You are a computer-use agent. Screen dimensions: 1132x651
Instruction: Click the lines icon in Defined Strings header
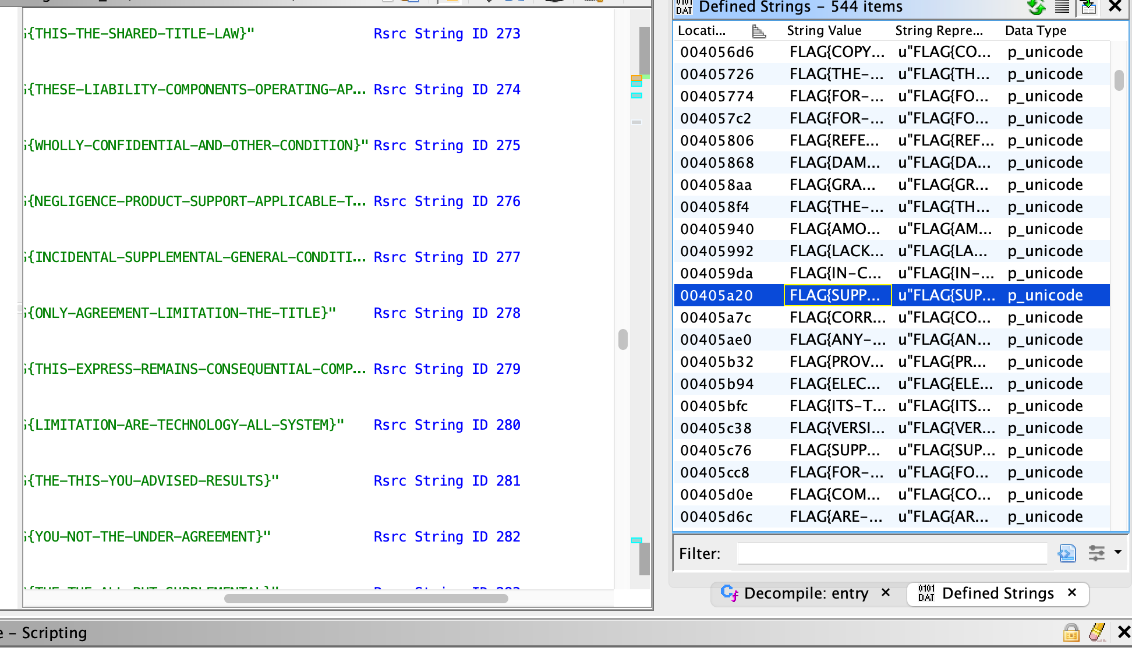click(x=1063, y=7)
